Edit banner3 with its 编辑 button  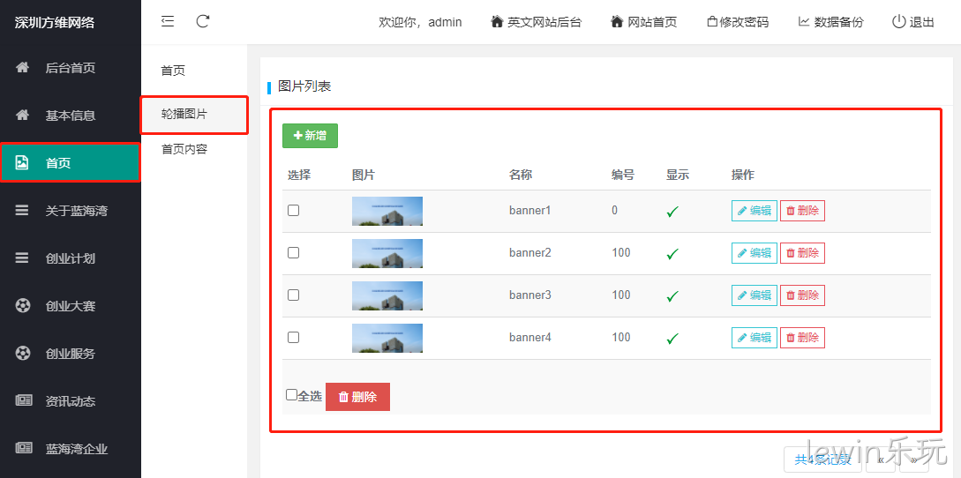(x=755, y=295)
